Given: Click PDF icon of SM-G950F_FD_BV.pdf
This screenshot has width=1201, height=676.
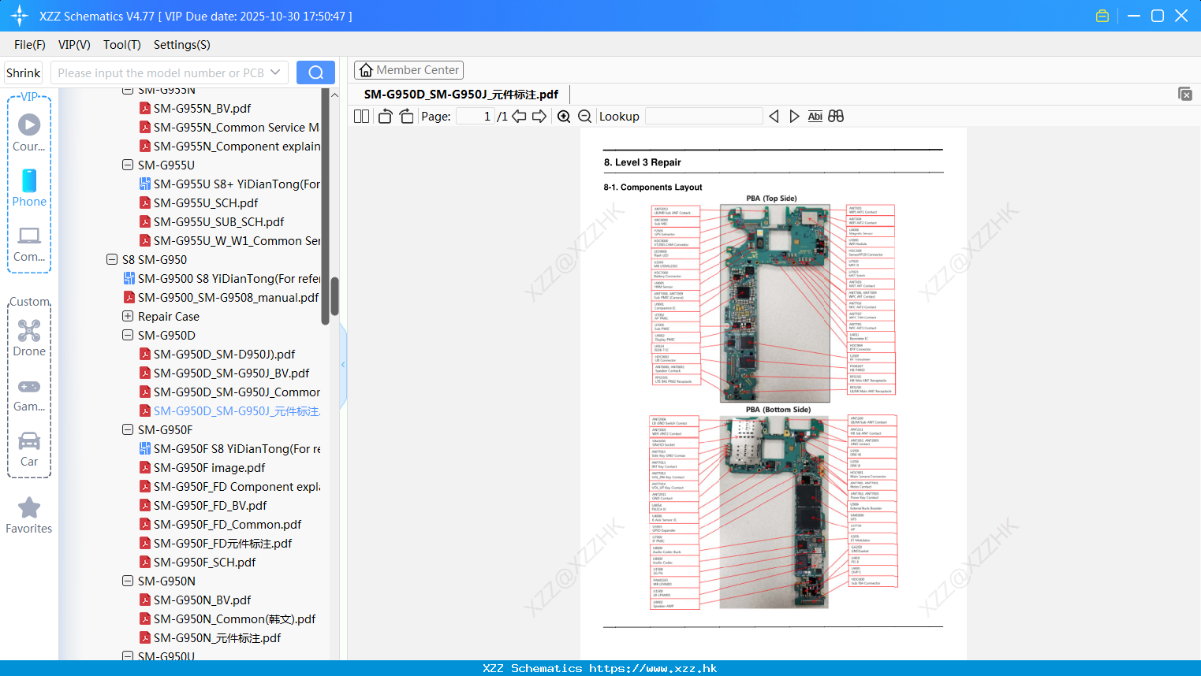Looking at the screenshot, I should tap(145, 505).
